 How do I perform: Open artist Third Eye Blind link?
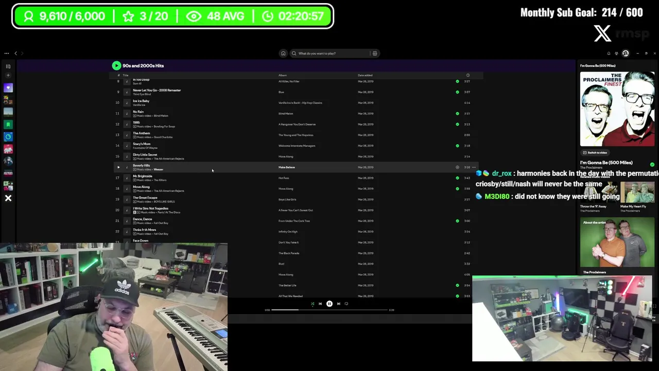142,94
